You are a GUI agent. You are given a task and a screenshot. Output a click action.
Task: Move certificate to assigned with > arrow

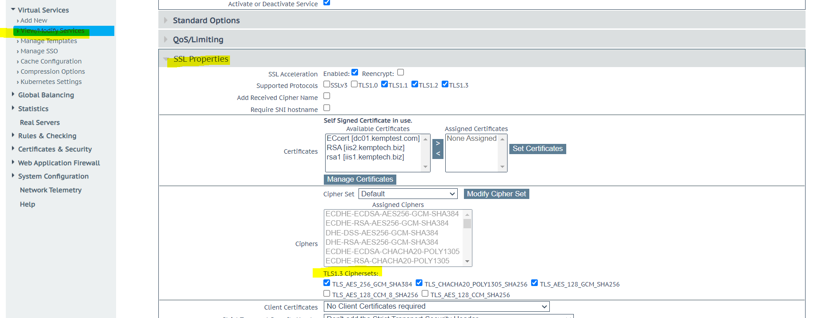(x=438, y=143)
